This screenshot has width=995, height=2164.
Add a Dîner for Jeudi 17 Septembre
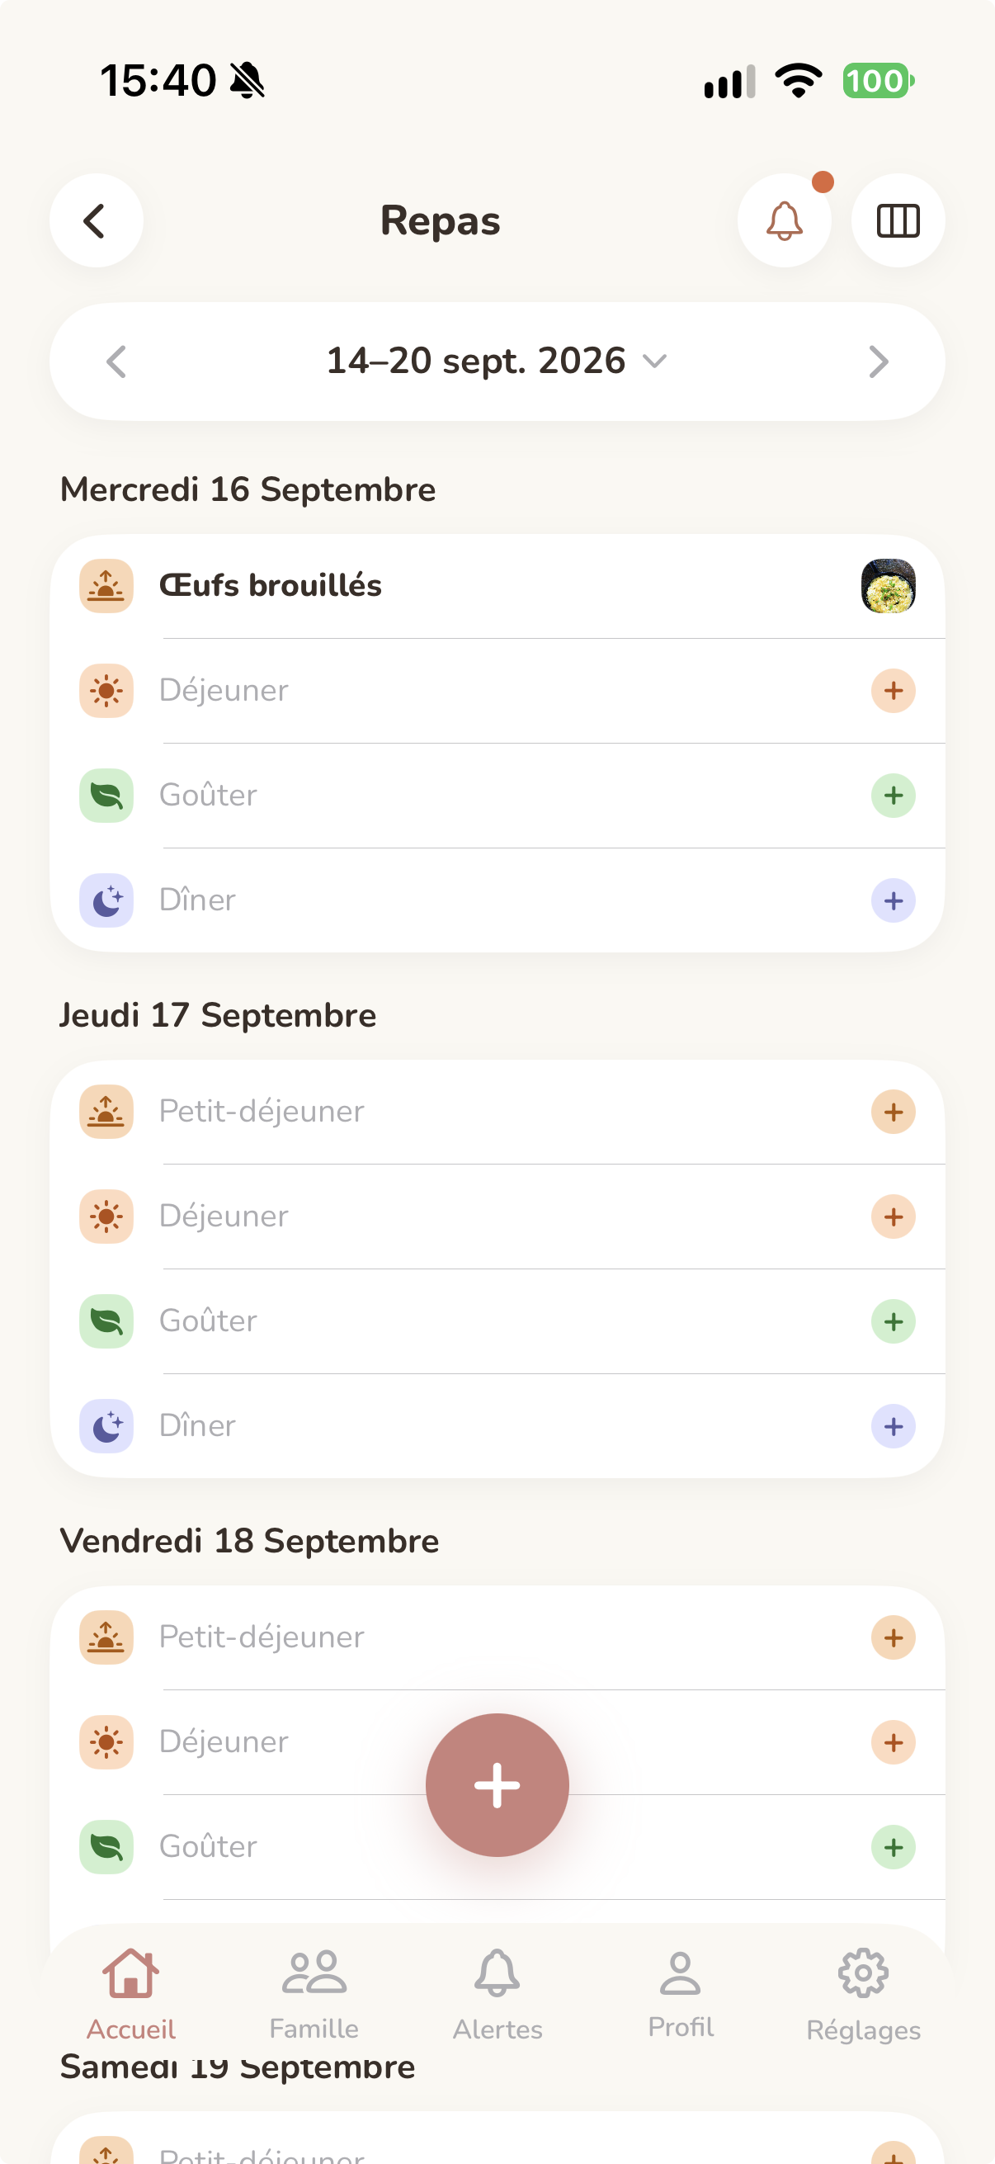(x=893, y=1426)
